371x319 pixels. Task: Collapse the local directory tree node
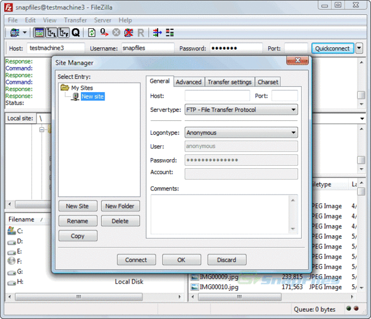click(x=42, y=130)
